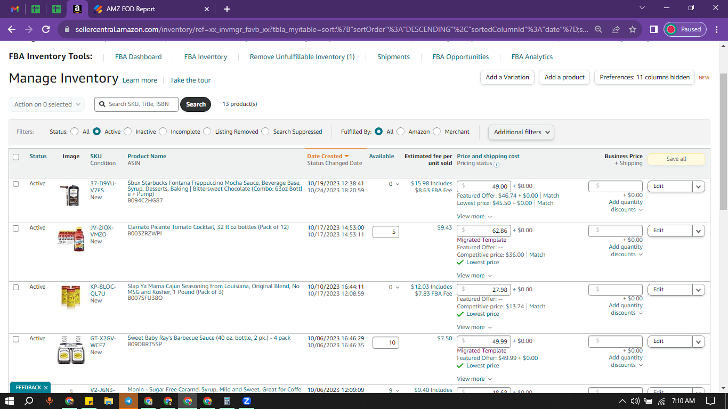The height and width of the screenshot is (409, 728).
Task: Open Edit dropdown arrow for Starbucks row
Action: [x=699, y=186]
